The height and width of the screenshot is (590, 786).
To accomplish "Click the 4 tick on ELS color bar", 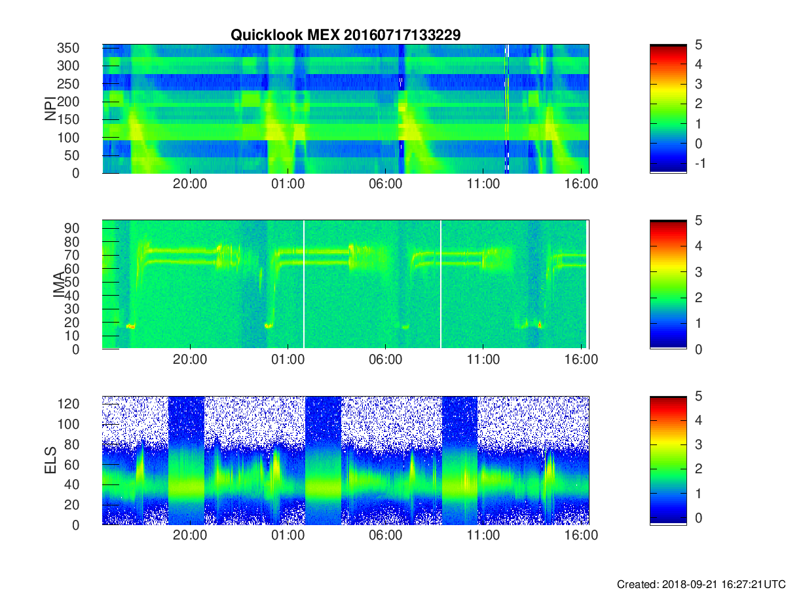I will pos(698,420).
